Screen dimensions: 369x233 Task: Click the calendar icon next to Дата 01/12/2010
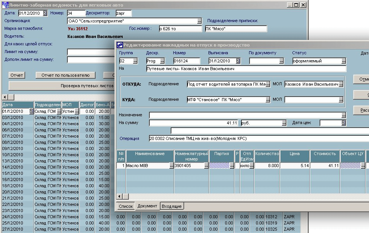[45, 13]
